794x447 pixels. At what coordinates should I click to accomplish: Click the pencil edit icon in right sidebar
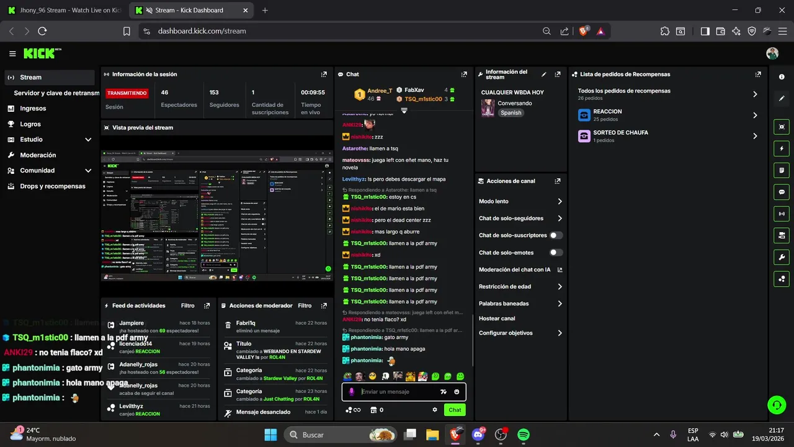pos(782,98)
